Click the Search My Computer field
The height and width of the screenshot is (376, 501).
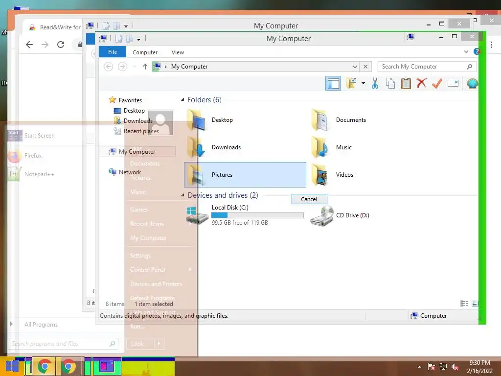(427, 67)
